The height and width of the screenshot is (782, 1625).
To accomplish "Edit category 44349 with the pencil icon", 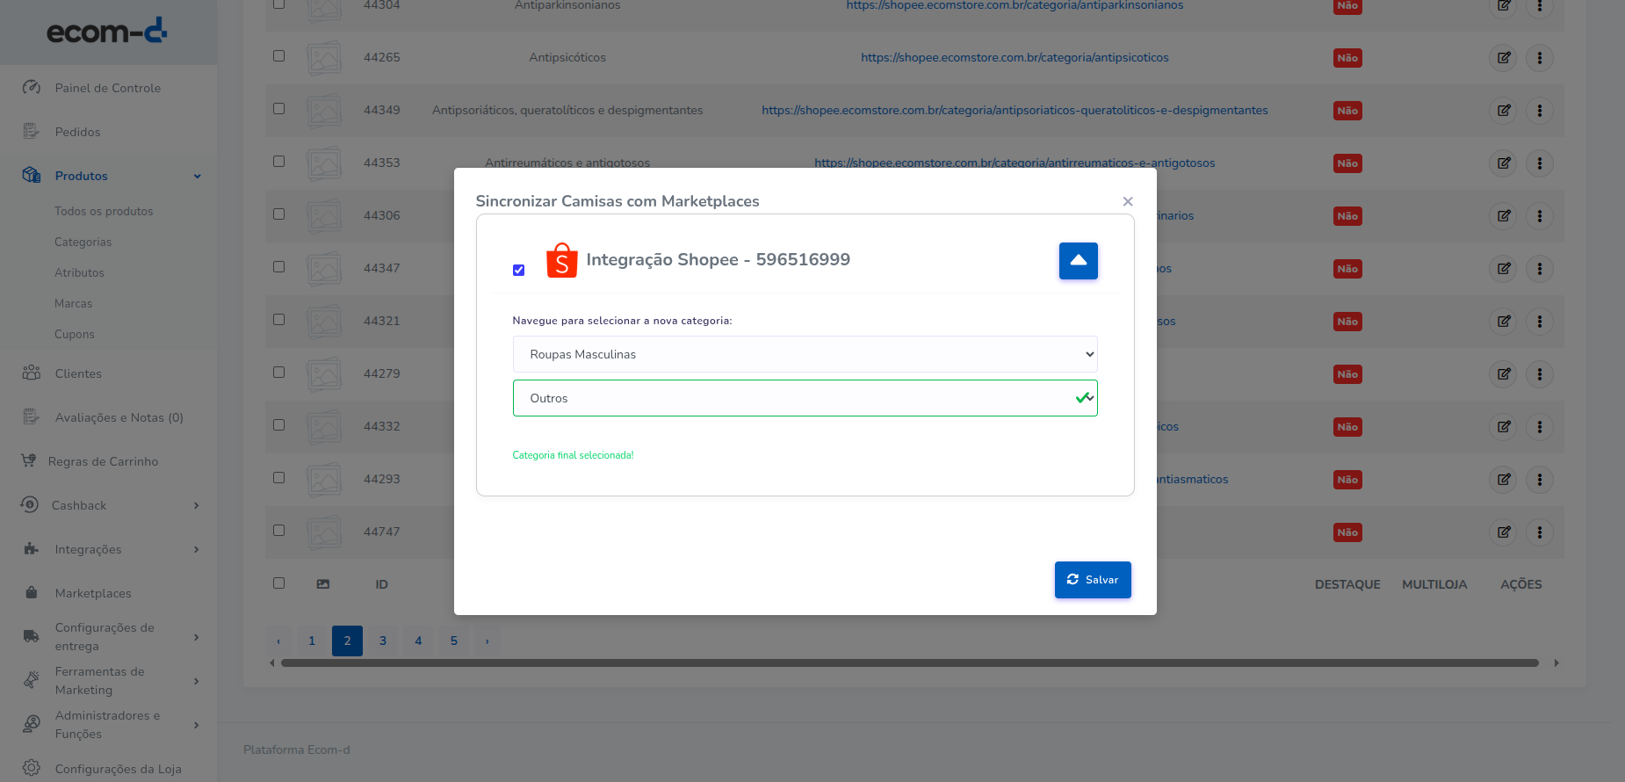I will click(1504, 111).
